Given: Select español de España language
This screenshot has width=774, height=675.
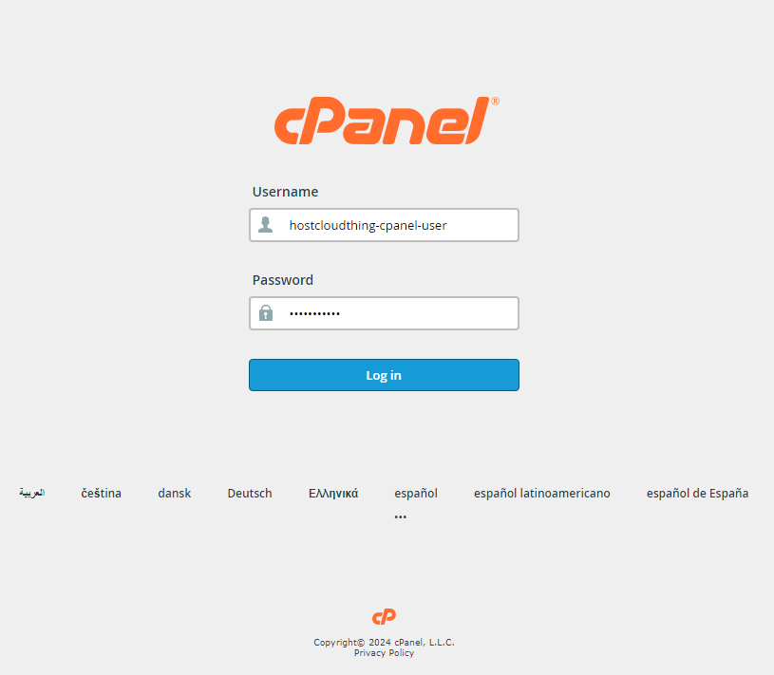Looking at the screenshot, I should pyautogui.click(x=697, y=493).
